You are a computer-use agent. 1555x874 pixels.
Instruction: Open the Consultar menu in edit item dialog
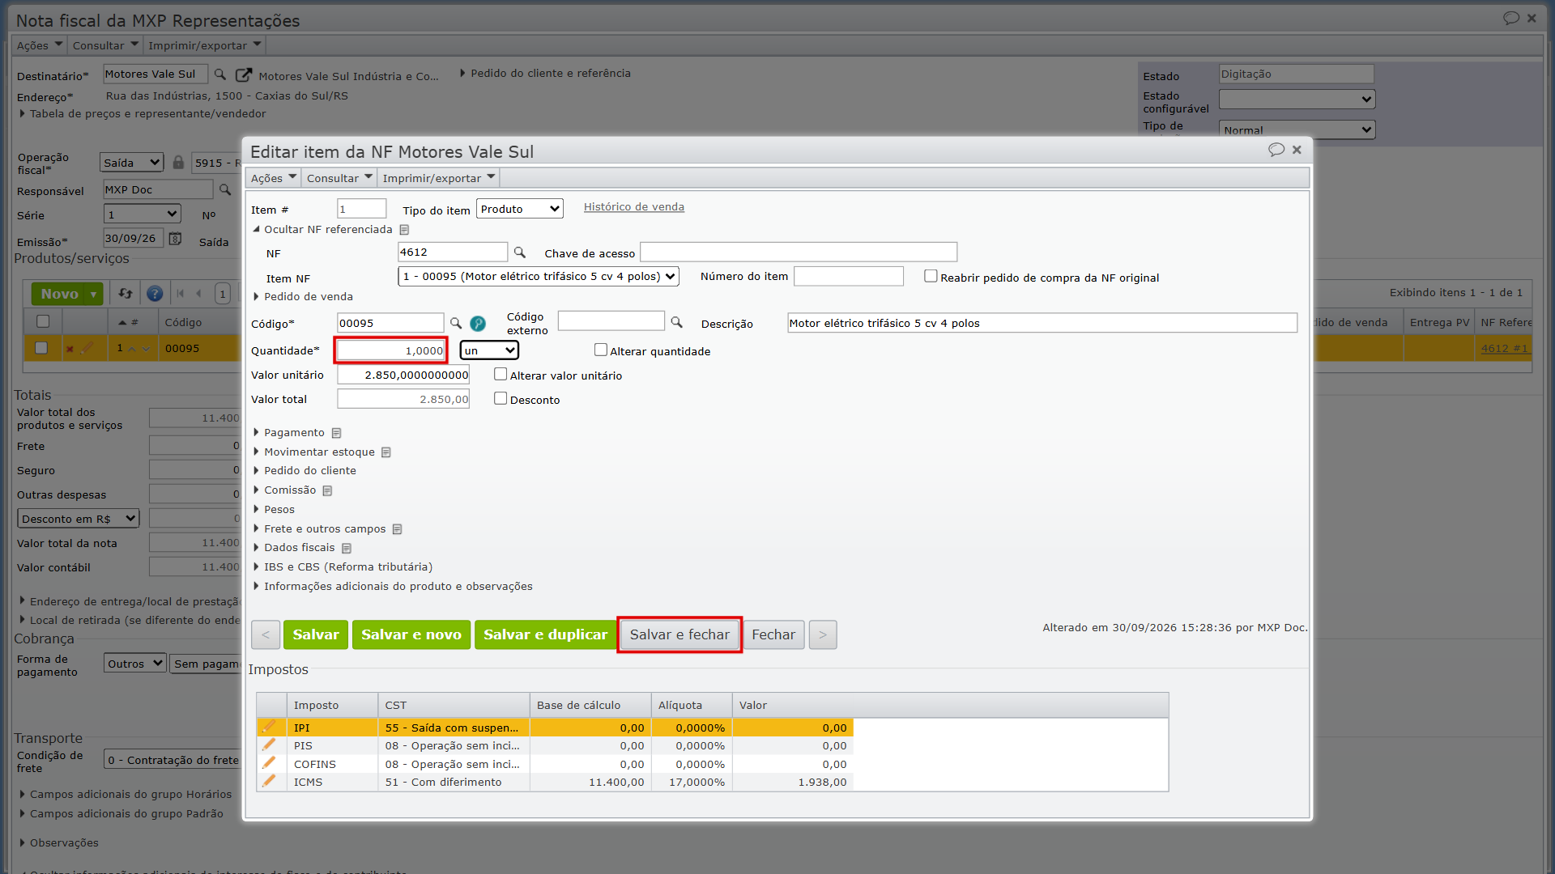[x=339, y=178]
